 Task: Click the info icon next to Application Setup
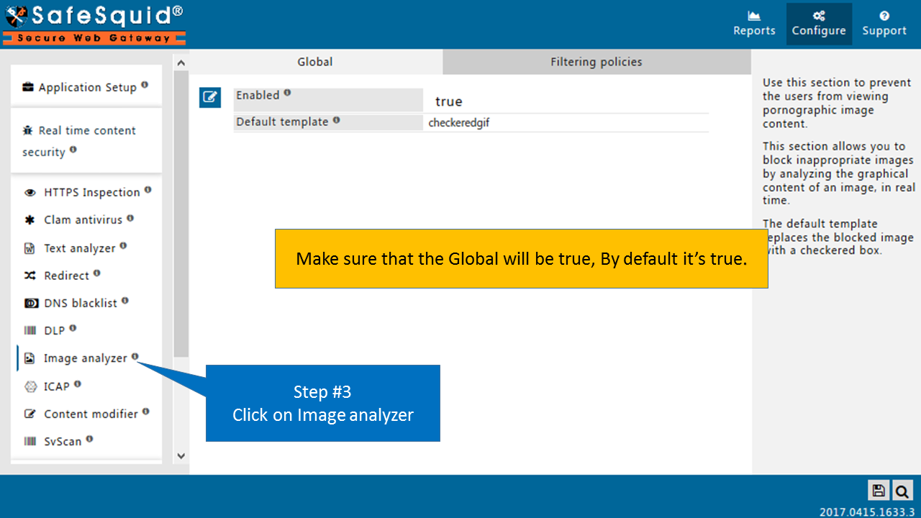click(x=145, y=84)
